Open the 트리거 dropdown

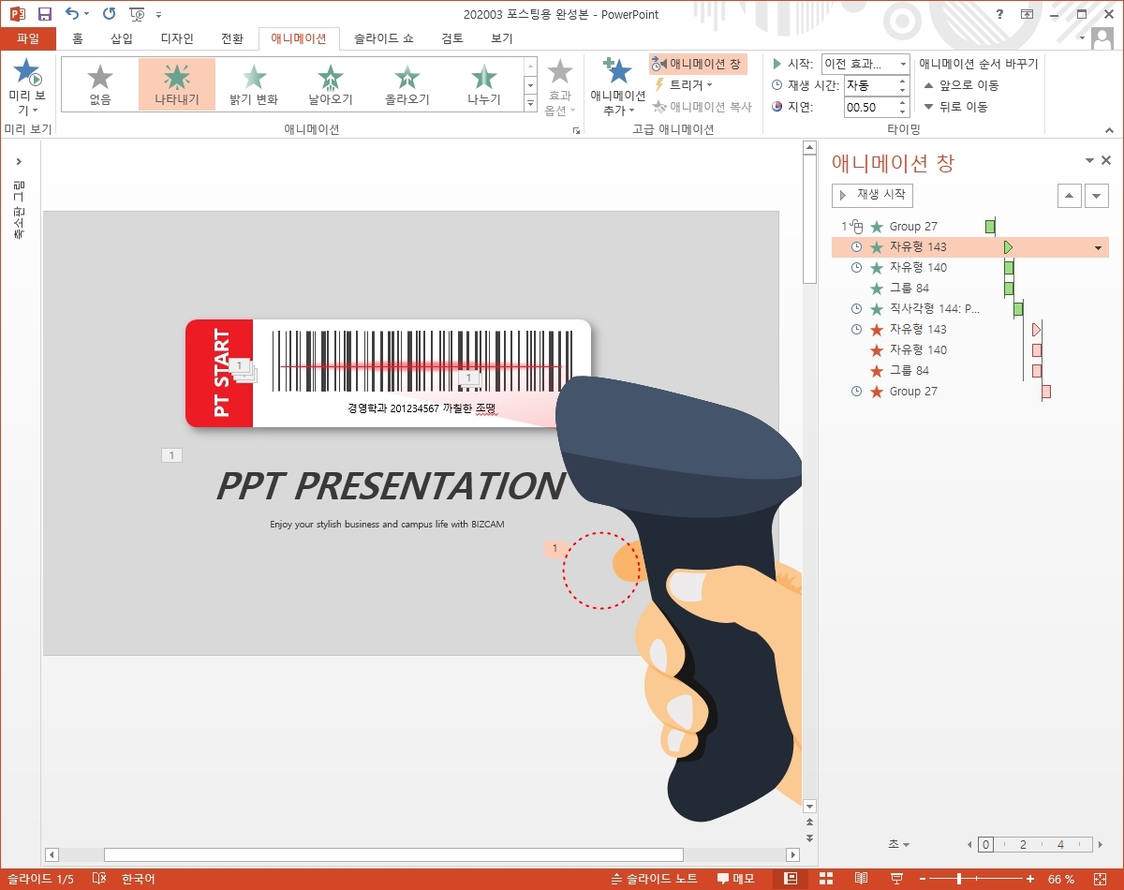682,85
